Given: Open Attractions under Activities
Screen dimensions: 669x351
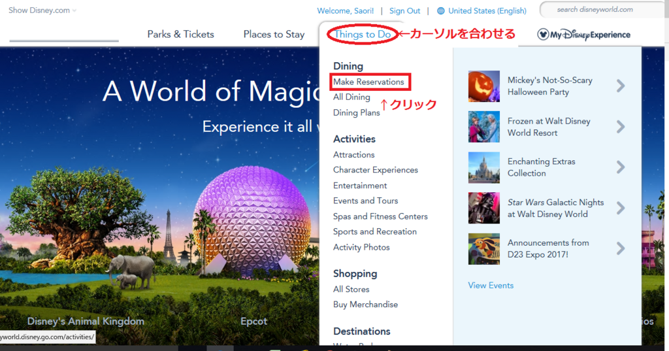Looking at the screenshot, I should click(353, 154).
